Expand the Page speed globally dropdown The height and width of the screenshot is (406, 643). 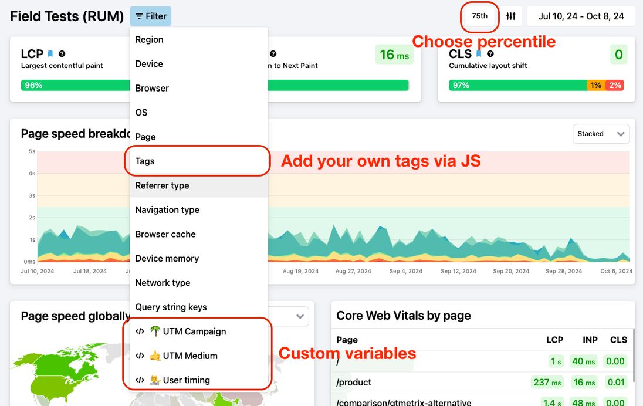click(x=300, y=317)
